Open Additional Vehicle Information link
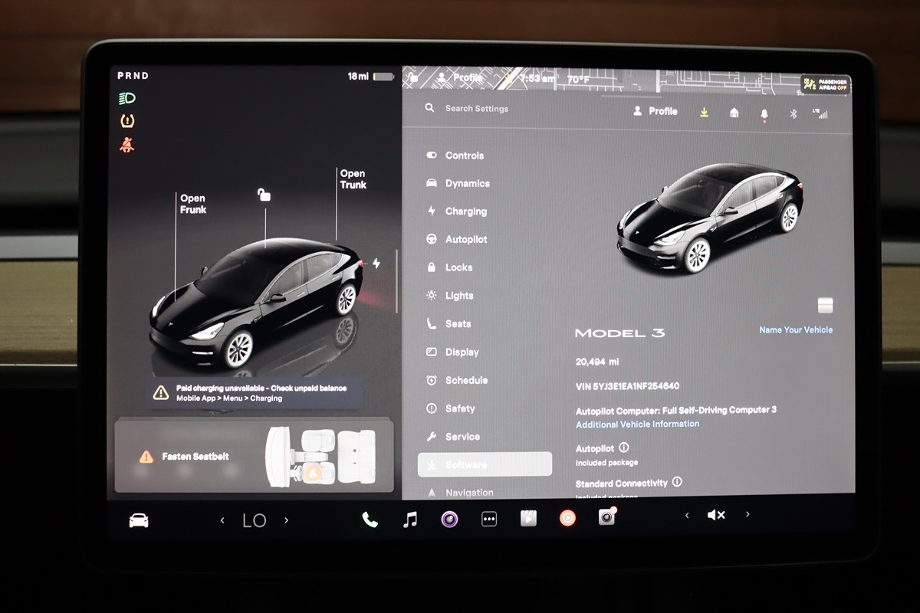The image size is (920, 613). [x=637, y=424]
